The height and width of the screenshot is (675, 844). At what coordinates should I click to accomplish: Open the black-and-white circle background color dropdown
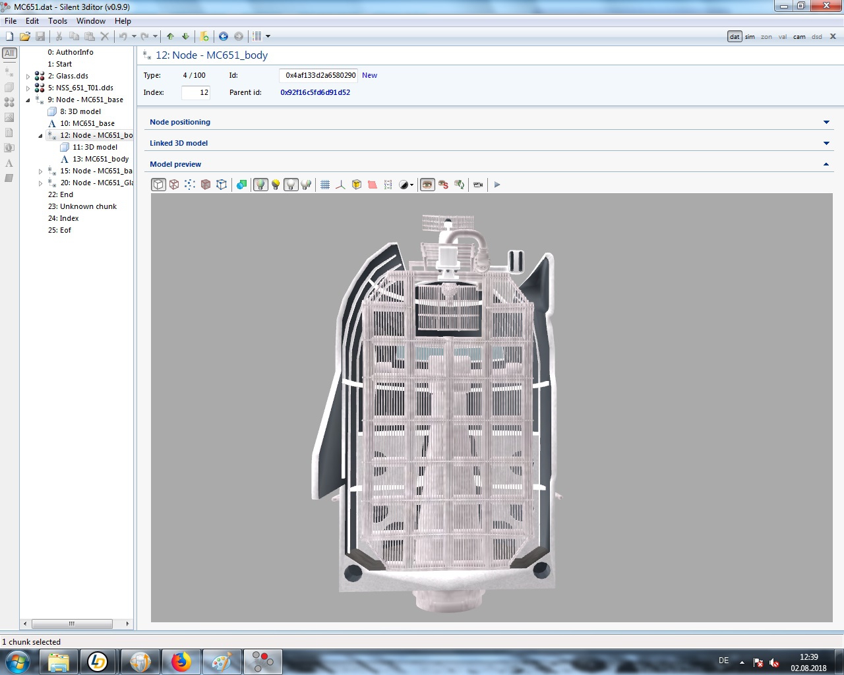(x=406, y=185)
